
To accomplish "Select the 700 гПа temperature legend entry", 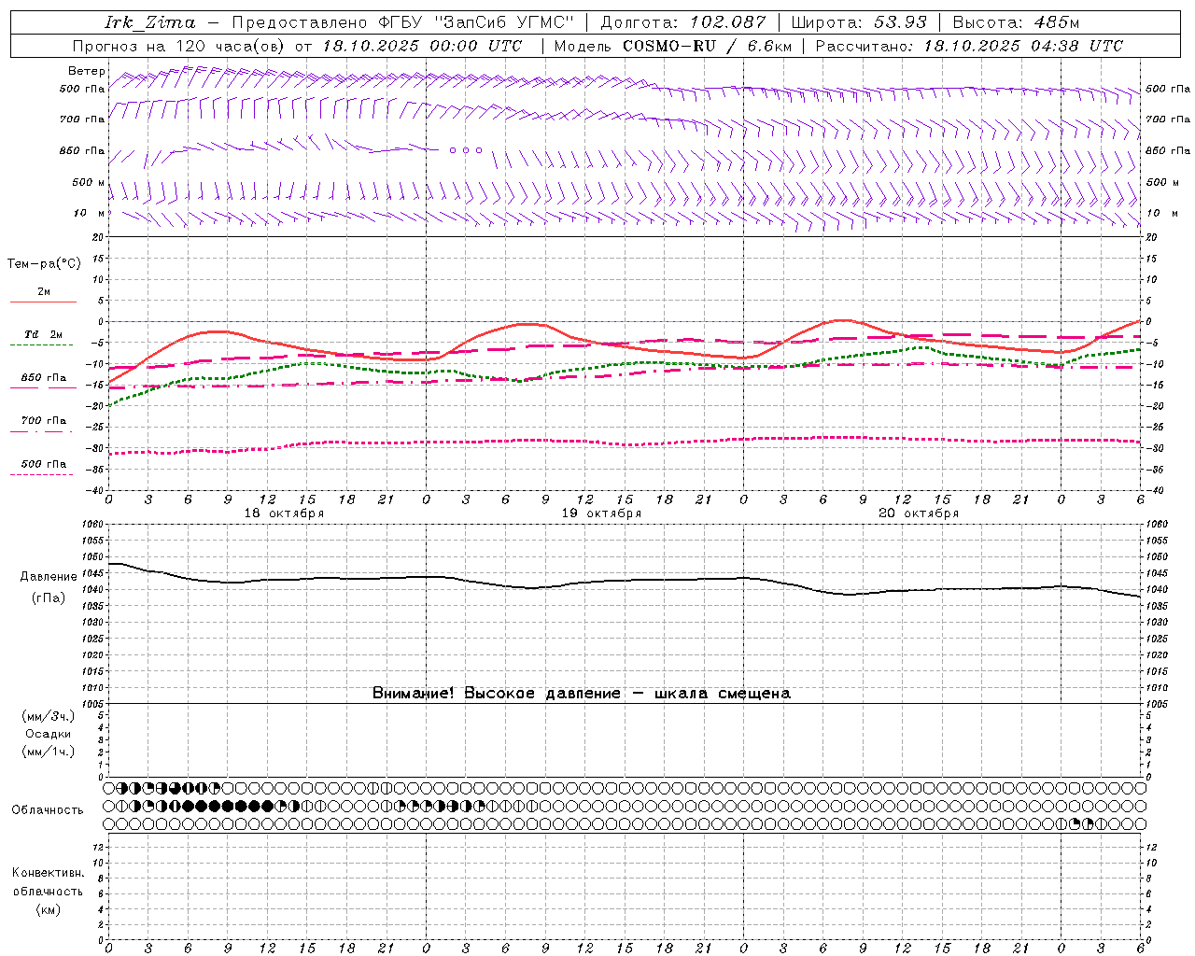I will [x=43, y=420].
